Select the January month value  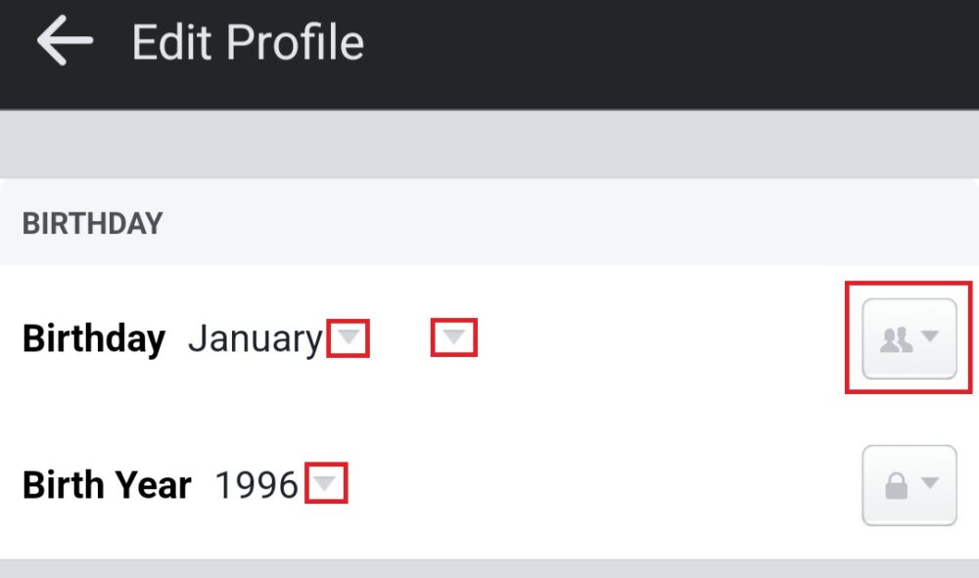(255, 339)
